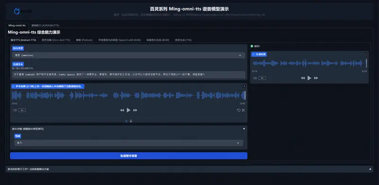The image size is (379, 185).
Task: Seek within the generated result waveform
Action: pyautogui.click(x=309, y=63)
